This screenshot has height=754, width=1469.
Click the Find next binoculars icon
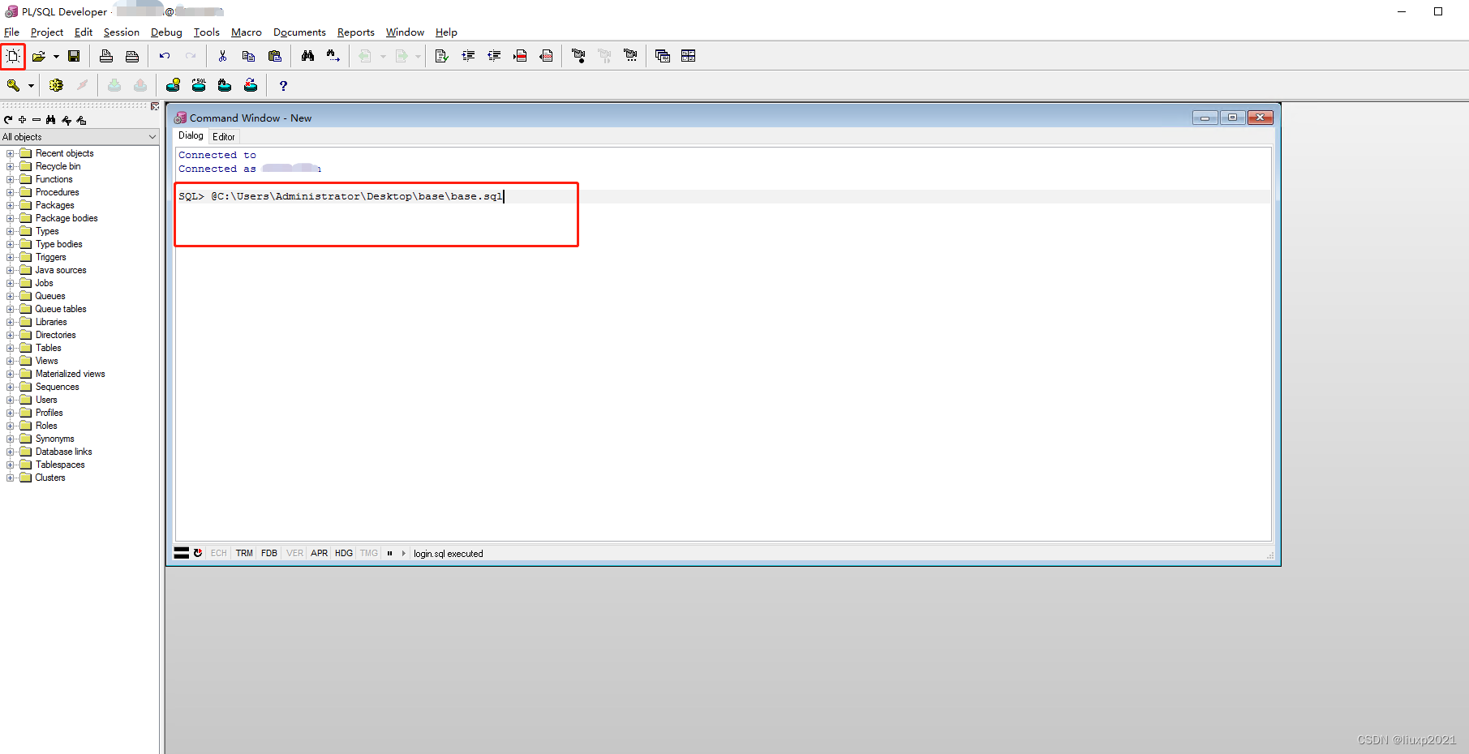tap(333, 56)
